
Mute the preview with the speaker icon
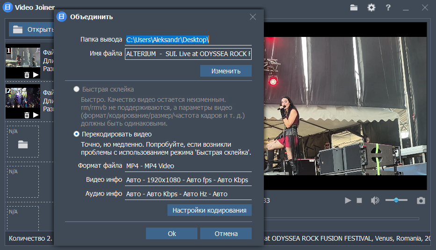(x=375, y=200)
